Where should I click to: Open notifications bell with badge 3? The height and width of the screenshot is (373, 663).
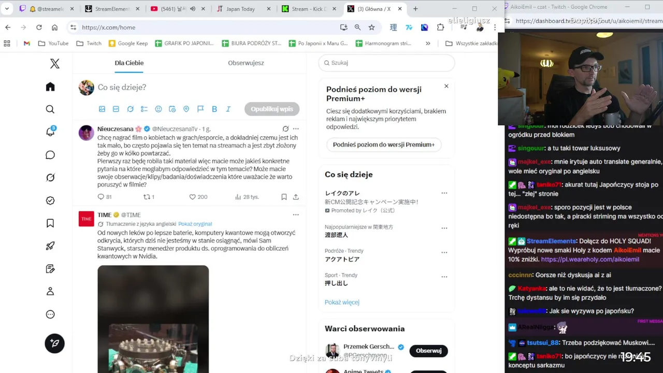pos(50,132)
